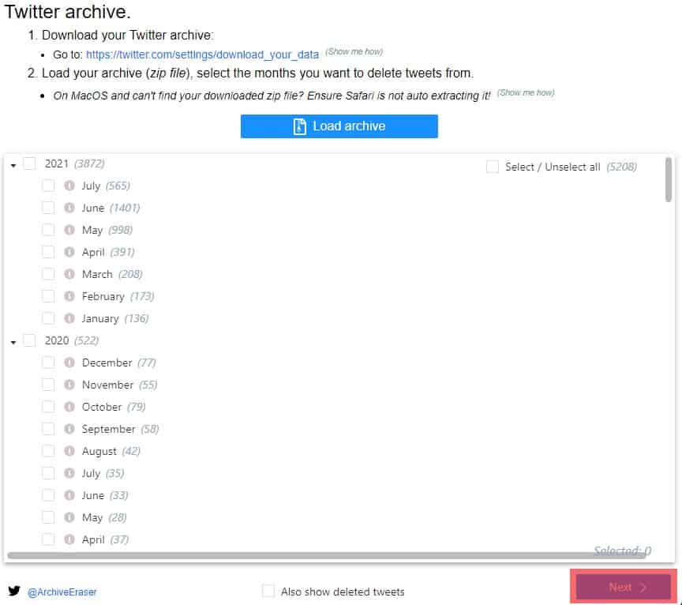Collapse the 2020 year tree
Viewport: 682px width, 605px height.
click(13, 343)
